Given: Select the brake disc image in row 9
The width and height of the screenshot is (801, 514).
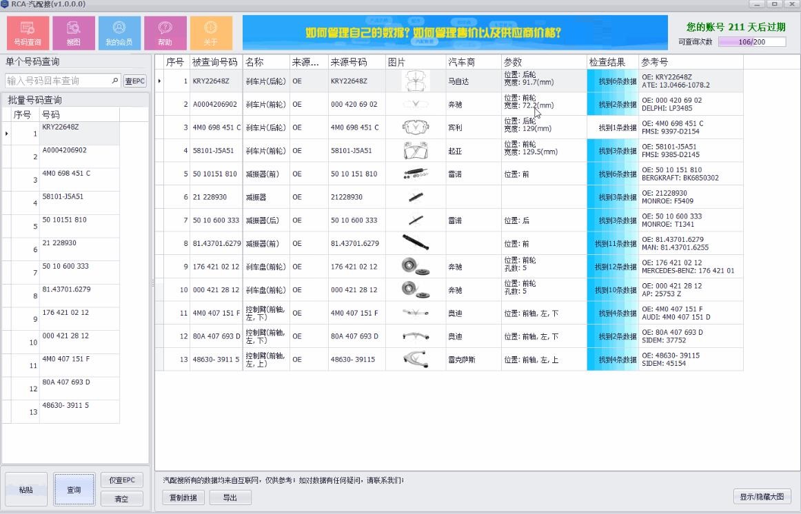Looking at the screenshot, I should (416, 267).
